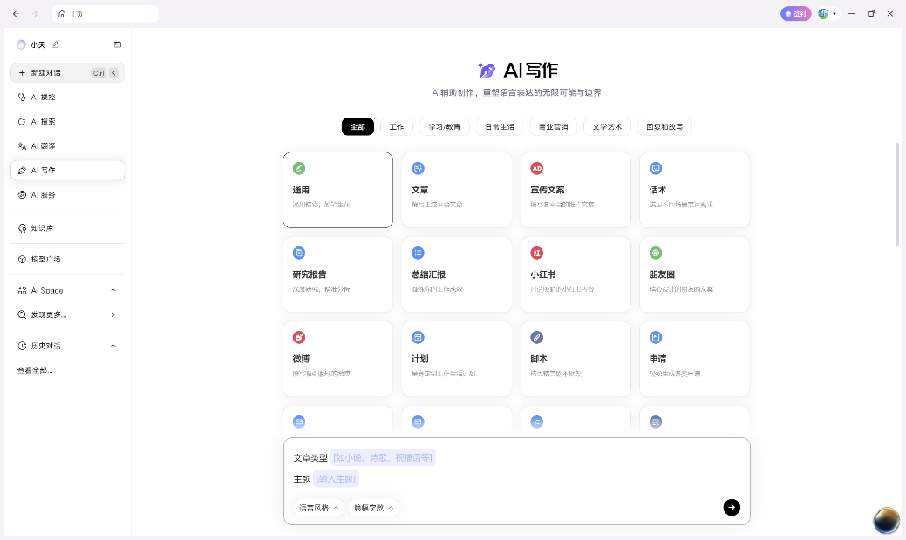Select the 小红书 writing template card

[576, 273]
